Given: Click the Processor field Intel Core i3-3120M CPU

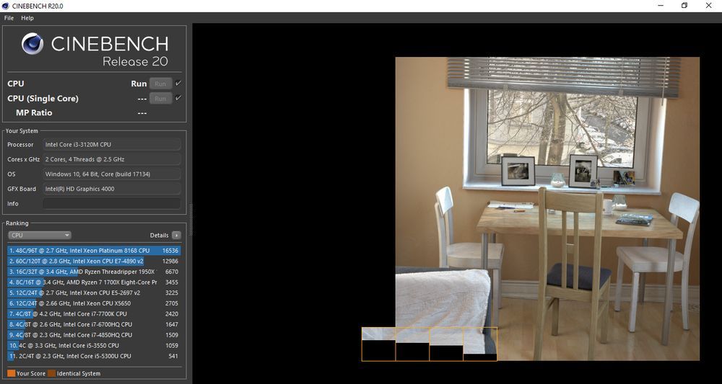Looking at the screenshot, I should click(x=112, y=145).
